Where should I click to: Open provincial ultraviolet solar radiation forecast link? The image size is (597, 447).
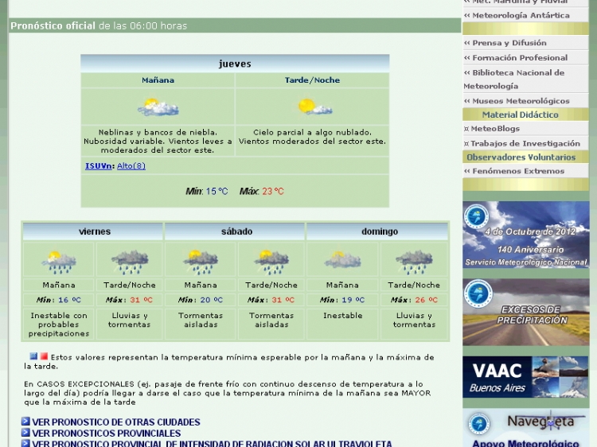(212, 444)
